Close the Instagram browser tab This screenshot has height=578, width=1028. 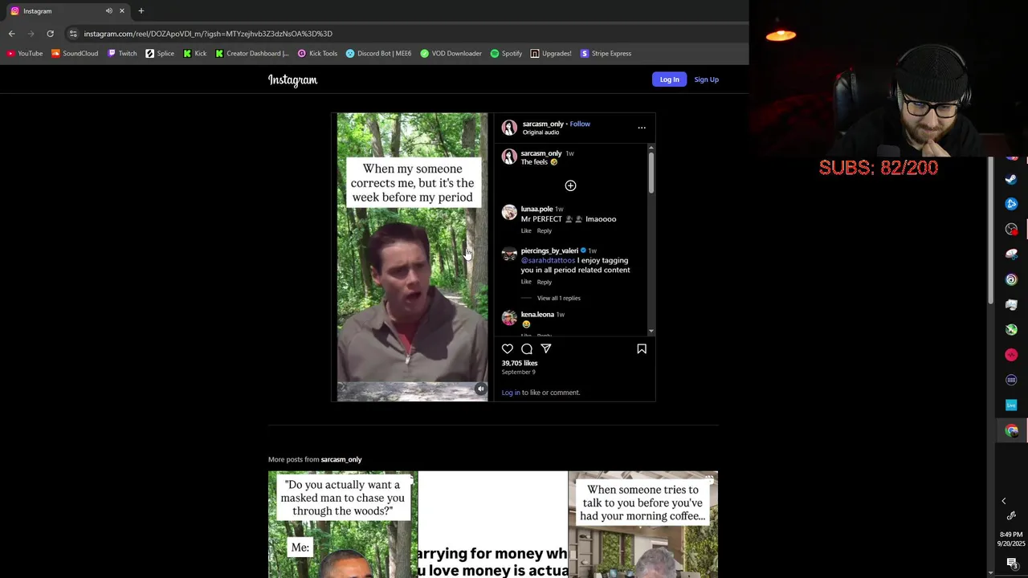tap(122, 10)
